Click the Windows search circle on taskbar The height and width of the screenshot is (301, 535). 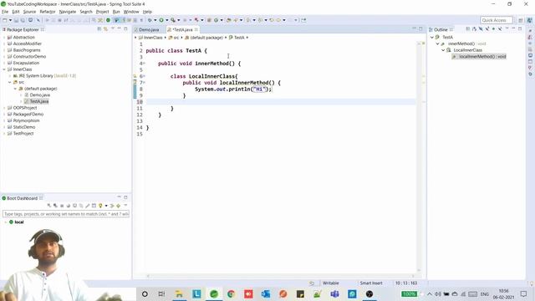(145, 293)
